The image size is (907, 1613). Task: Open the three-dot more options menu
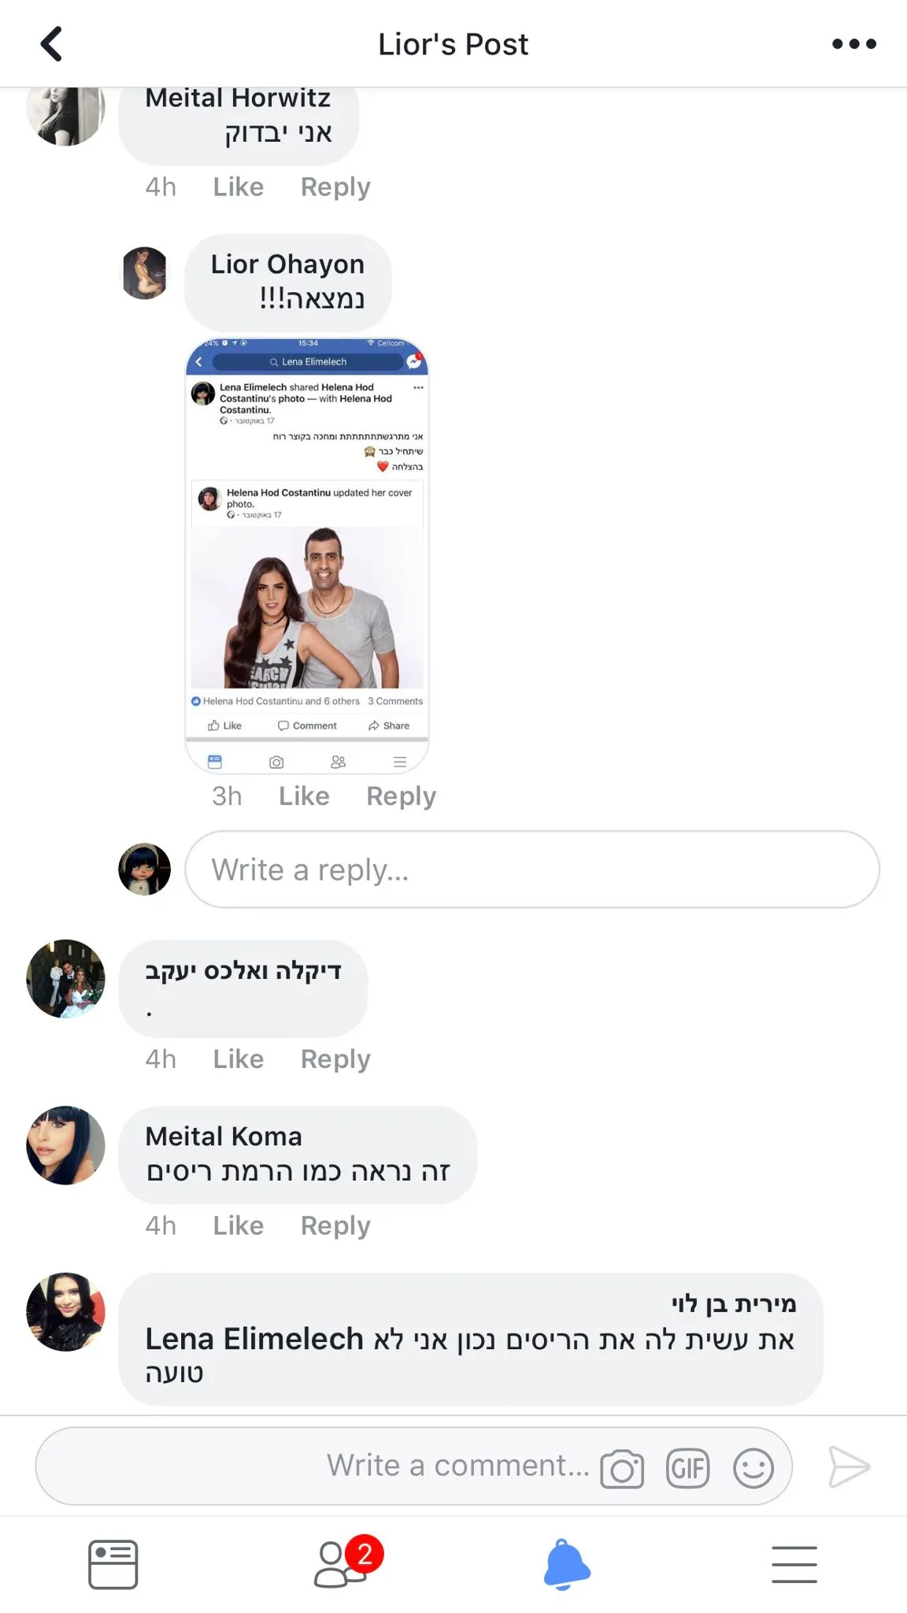[x=854, y=44]
